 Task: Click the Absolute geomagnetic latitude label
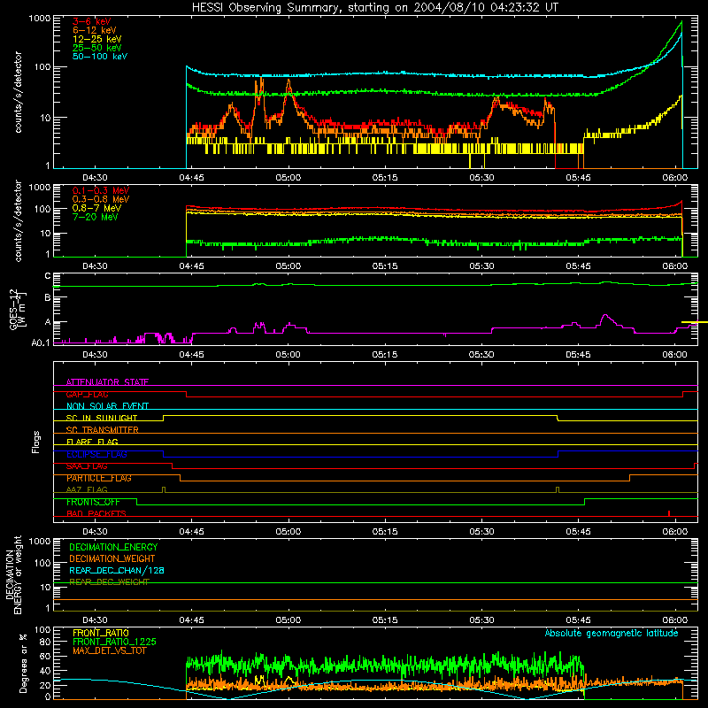(612, 633)
